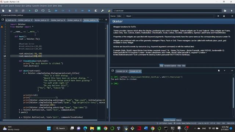
Task: Open Windows Start menu on taskbar
Action: click(49, 128)
